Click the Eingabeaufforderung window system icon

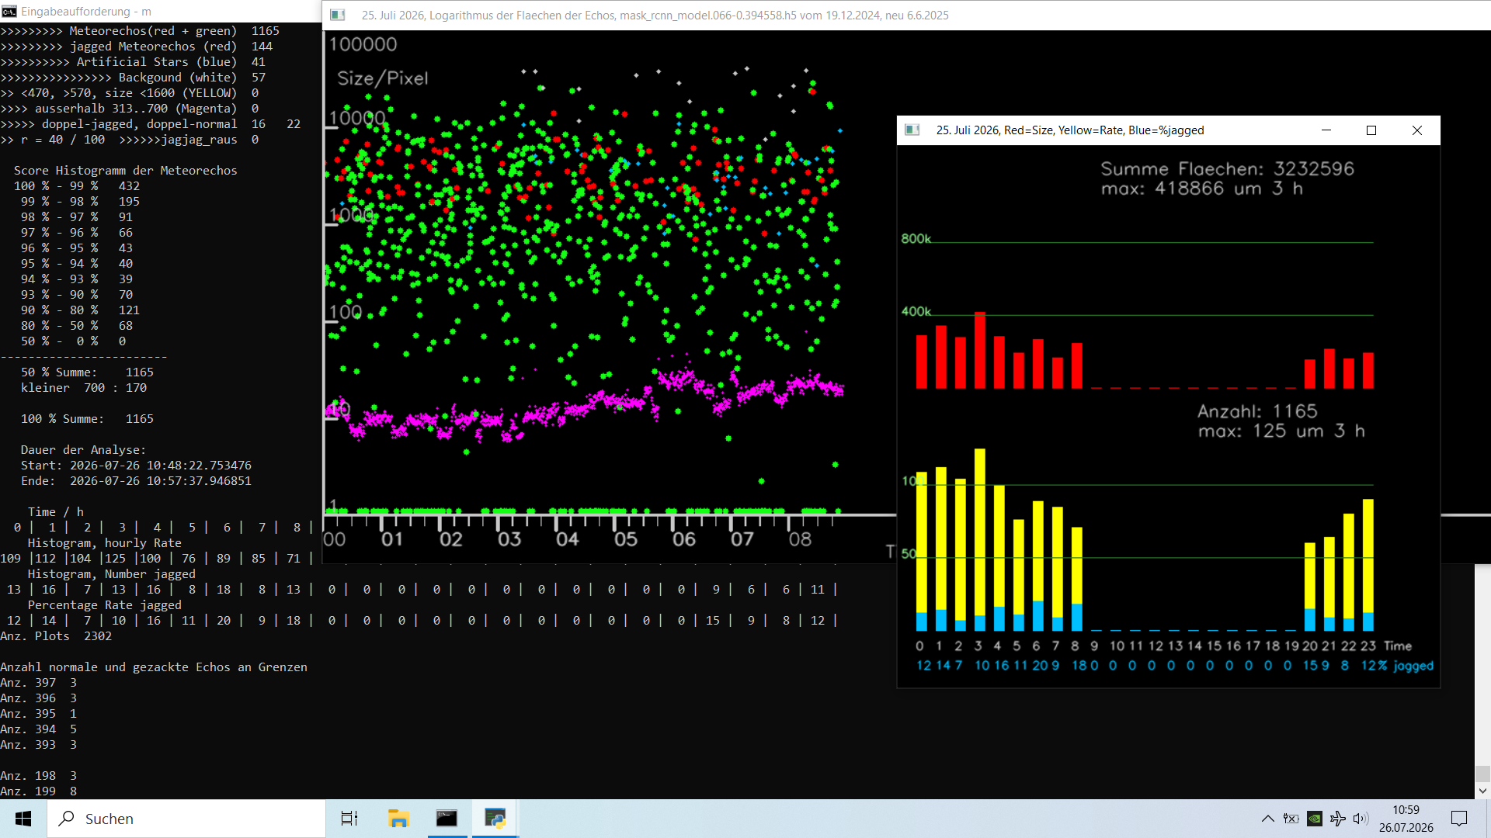point(9,12)
